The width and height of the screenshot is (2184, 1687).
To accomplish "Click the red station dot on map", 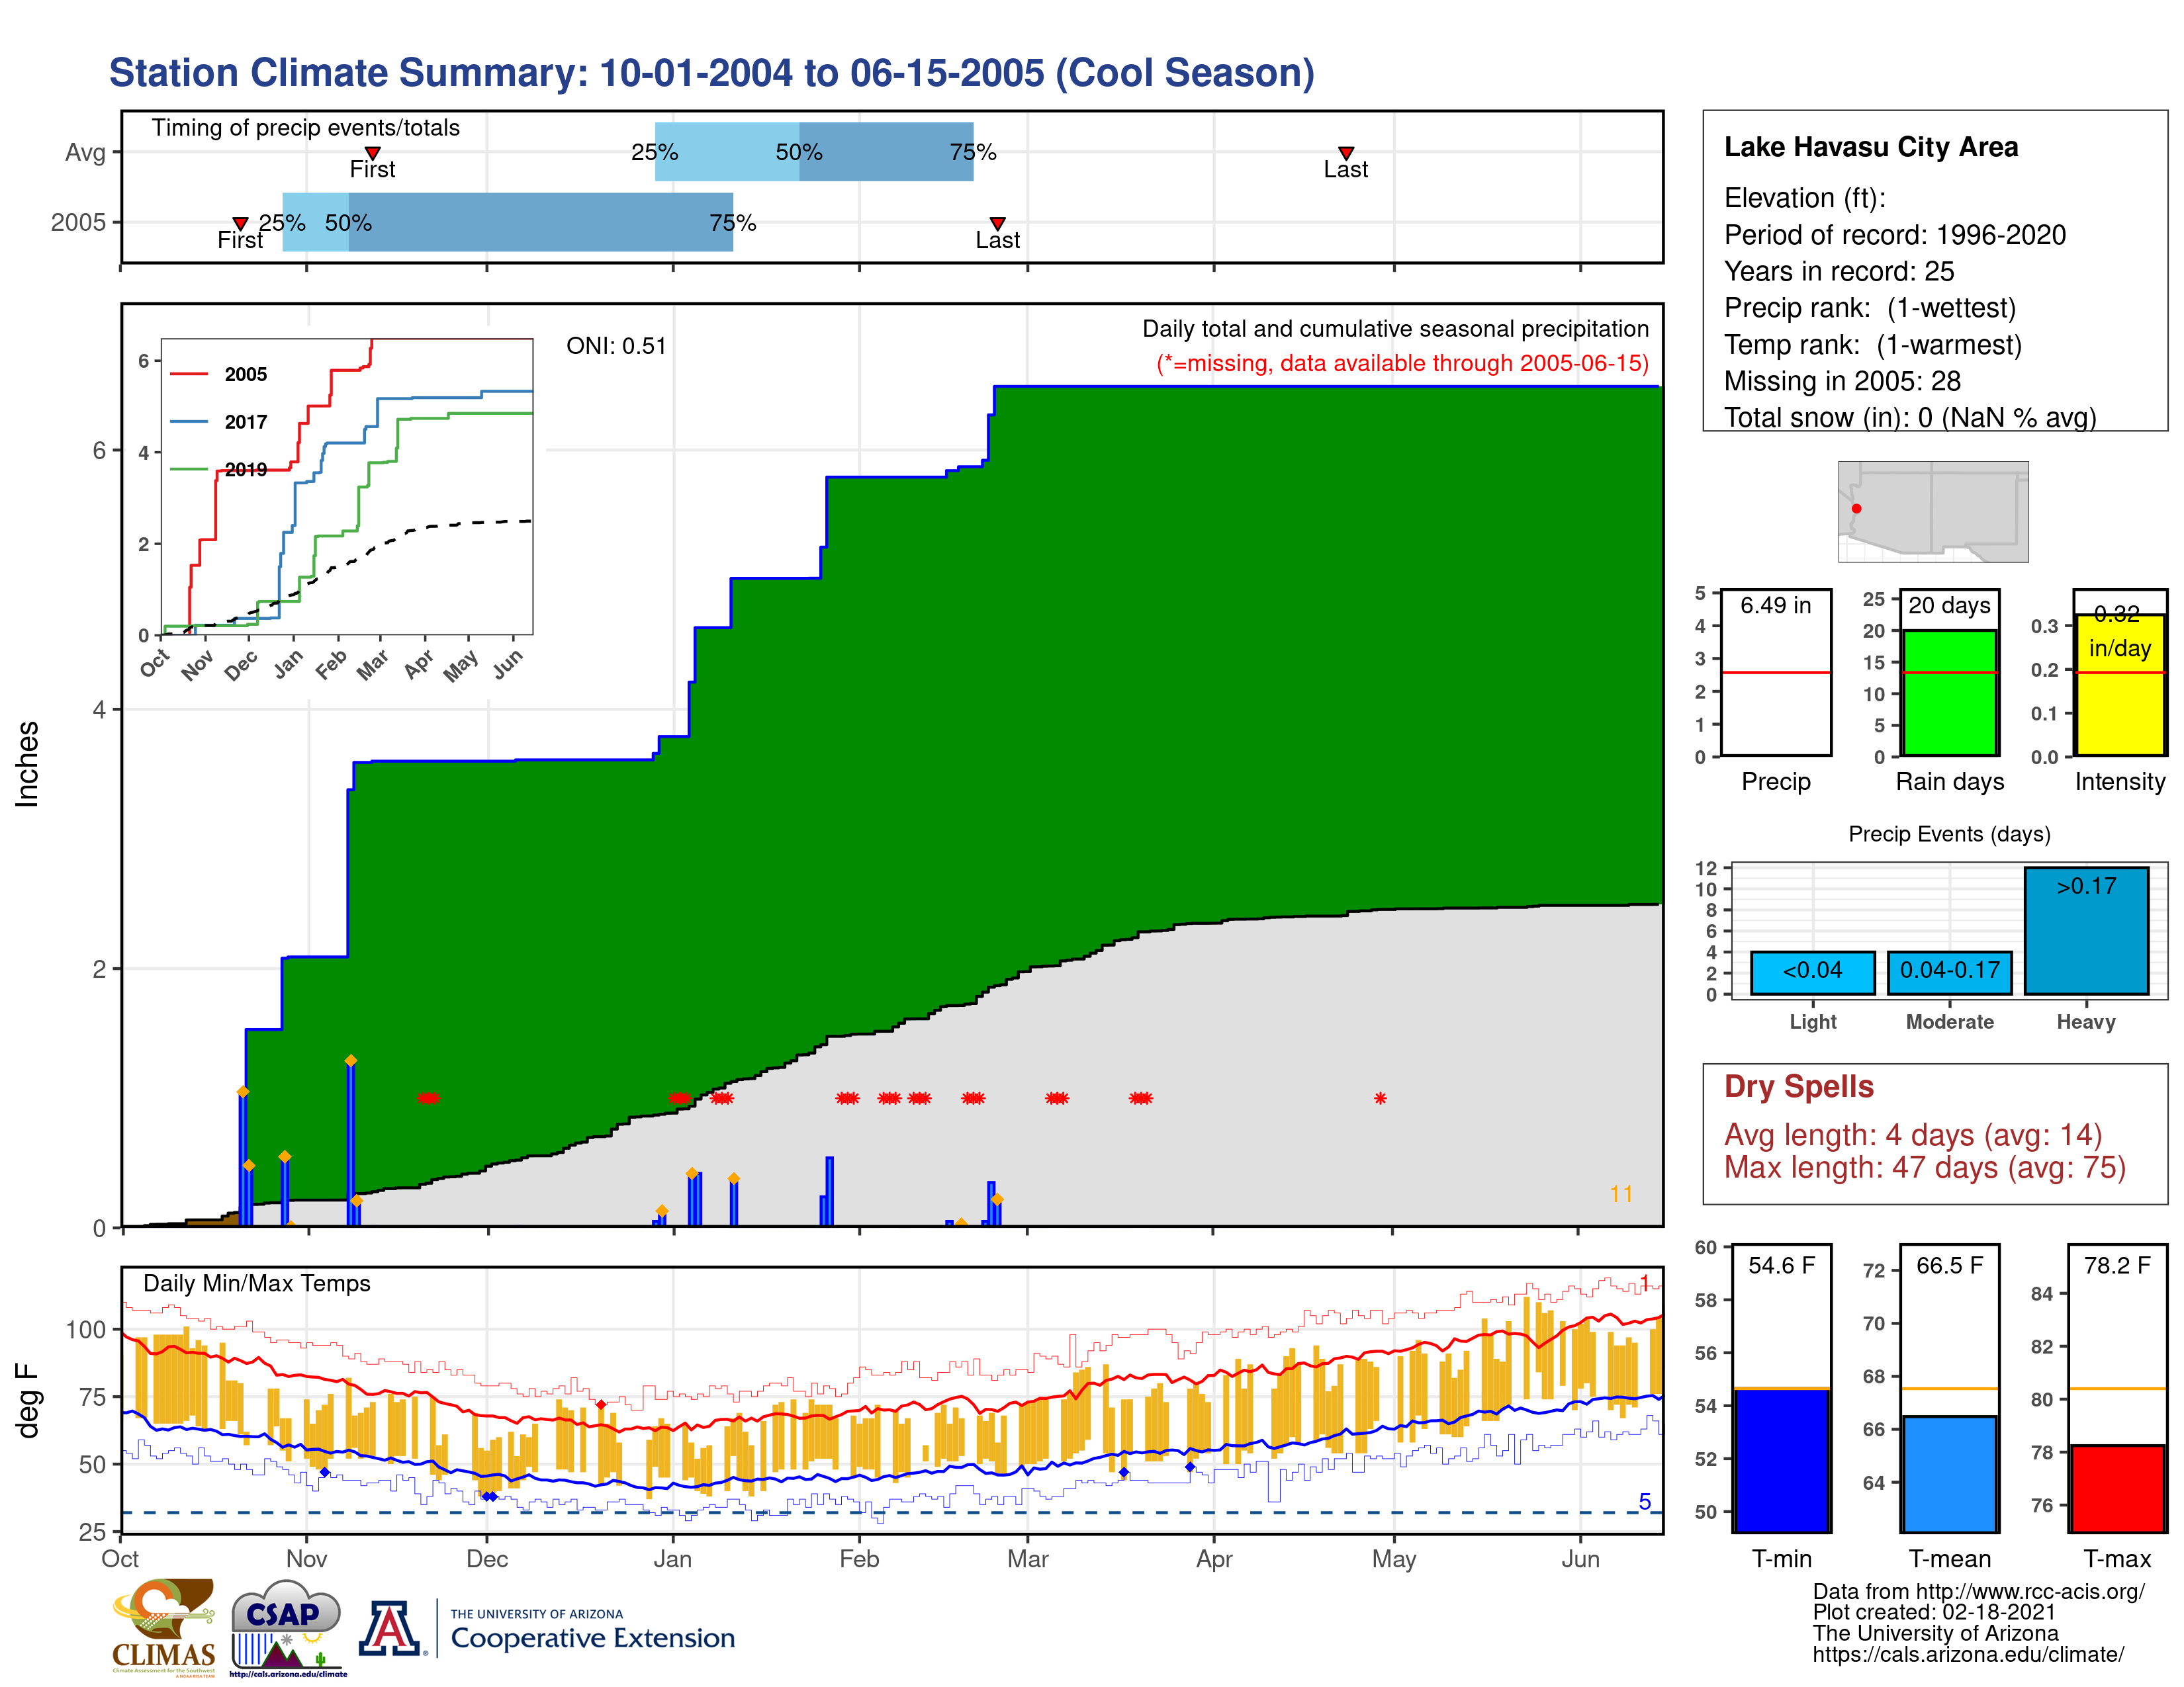I will tap(1856, 509).
